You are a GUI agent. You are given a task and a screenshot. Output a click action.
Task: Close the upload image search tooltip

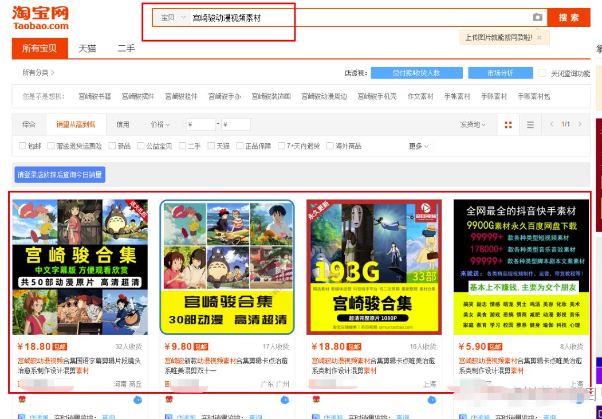click(540, 38)
